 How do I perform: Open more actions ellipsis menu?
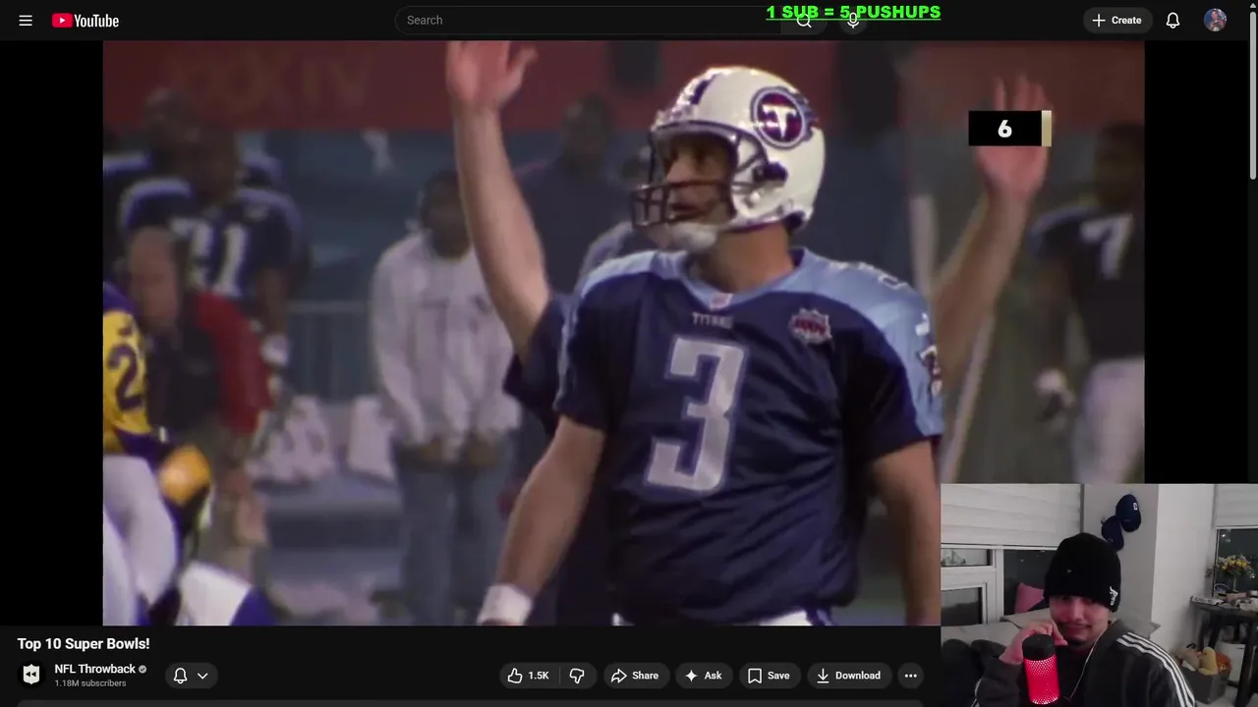(x=910, y=676)
